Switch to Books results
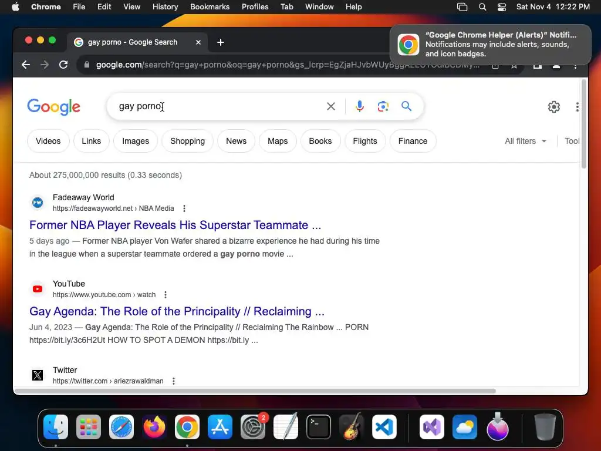The width and height of the screenshot is (601, 451). (x=320, y=141)
